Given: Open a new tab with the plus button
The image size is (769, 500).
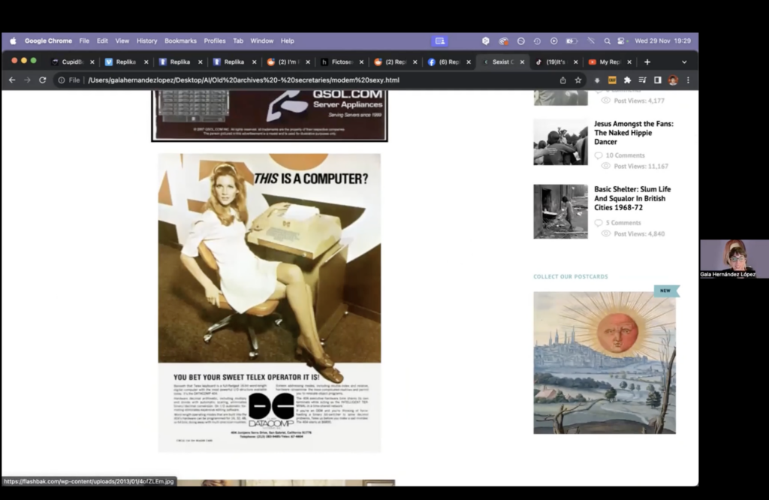Looking at the screenshot, I should click(x=647, y=62).
